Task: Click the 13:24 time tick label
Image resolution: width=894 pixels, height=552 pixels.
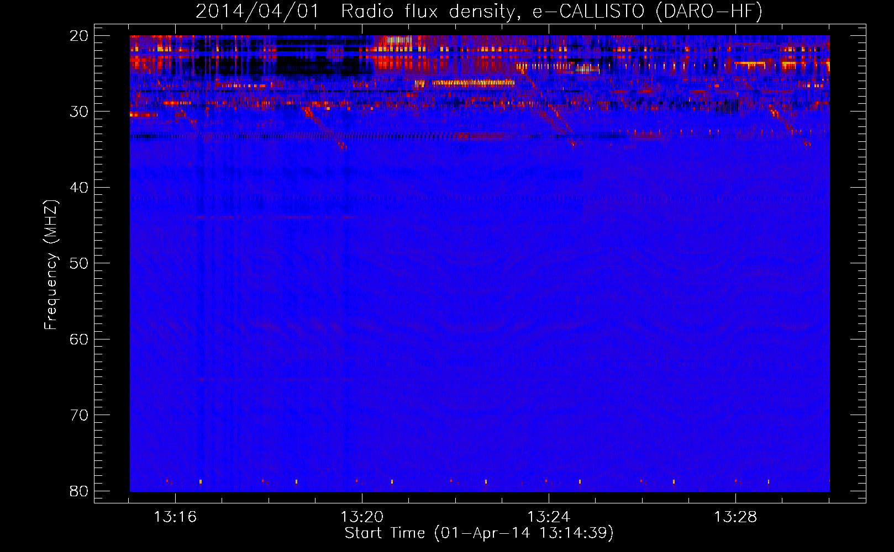Action: (x=549, y=517)
